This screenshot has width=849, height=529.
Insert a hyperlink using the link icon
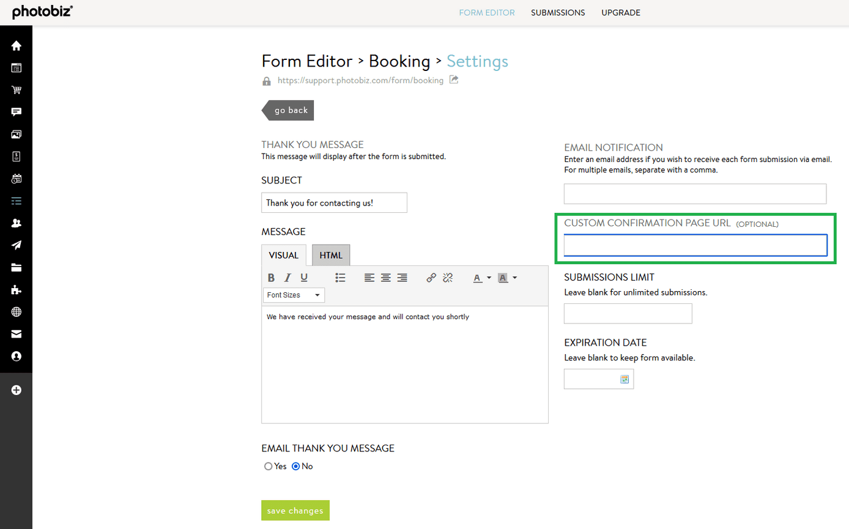click(431, 277)
